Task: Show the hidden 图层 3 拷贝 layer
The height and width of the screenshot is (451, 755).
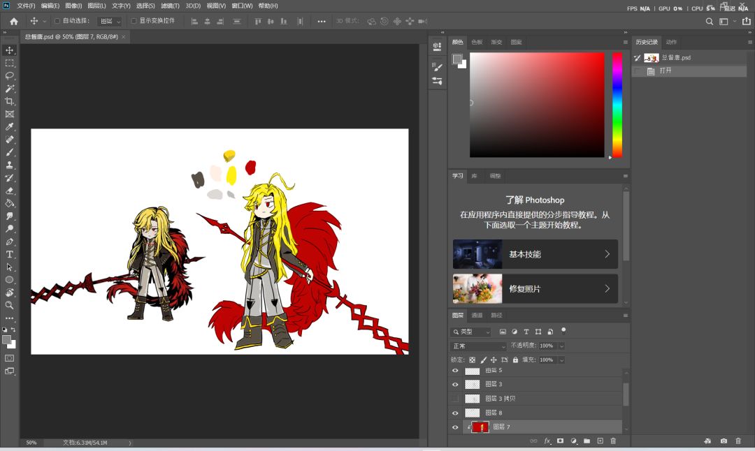Action: pos(455,399)
